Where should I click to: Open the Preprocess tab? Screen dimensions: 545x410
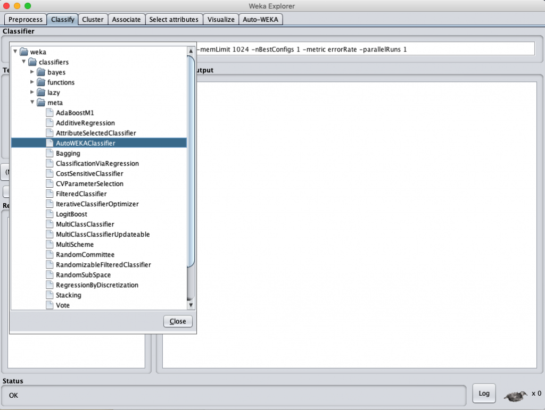[26, 20]
